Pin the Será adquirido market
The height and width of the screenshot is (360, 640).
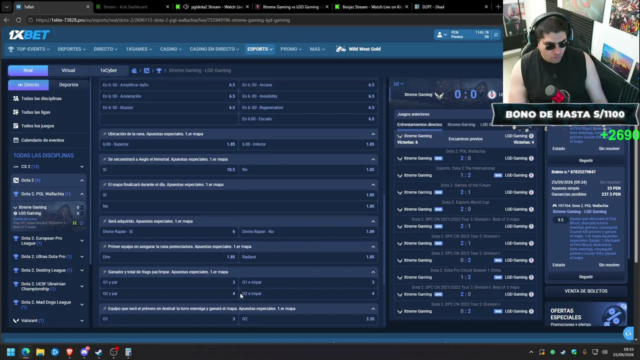[x=104, y=221]
